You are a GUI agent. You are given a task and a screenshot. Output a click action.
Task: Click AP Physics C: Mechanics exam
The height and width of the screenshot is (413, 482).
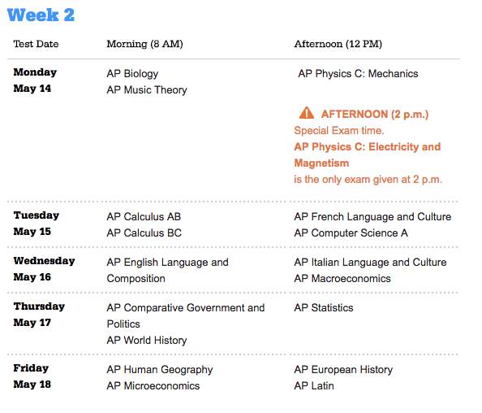(358, 74)
